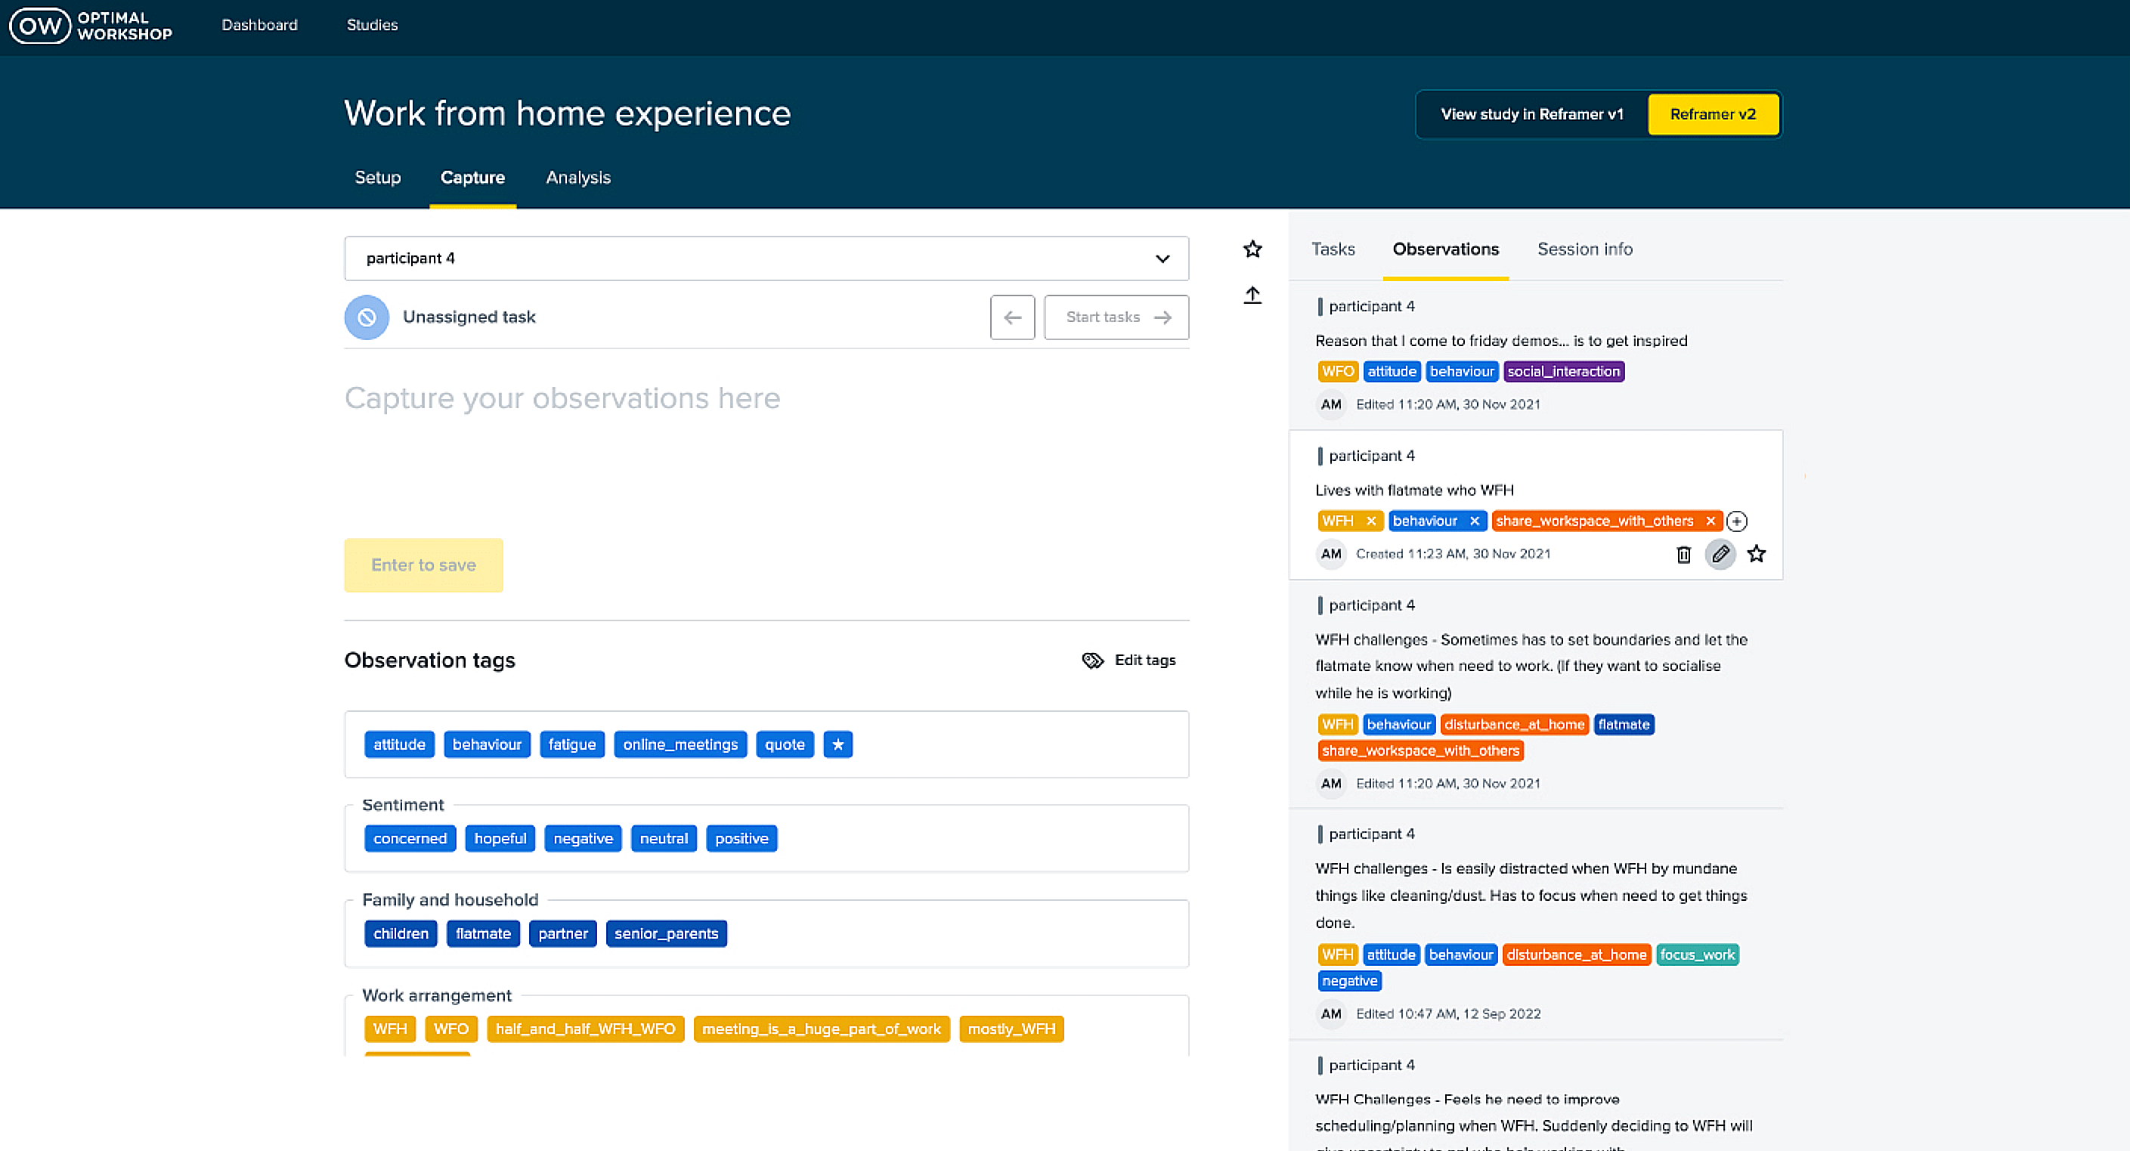Select the senior_parents tag

click(x=667, y=934)
